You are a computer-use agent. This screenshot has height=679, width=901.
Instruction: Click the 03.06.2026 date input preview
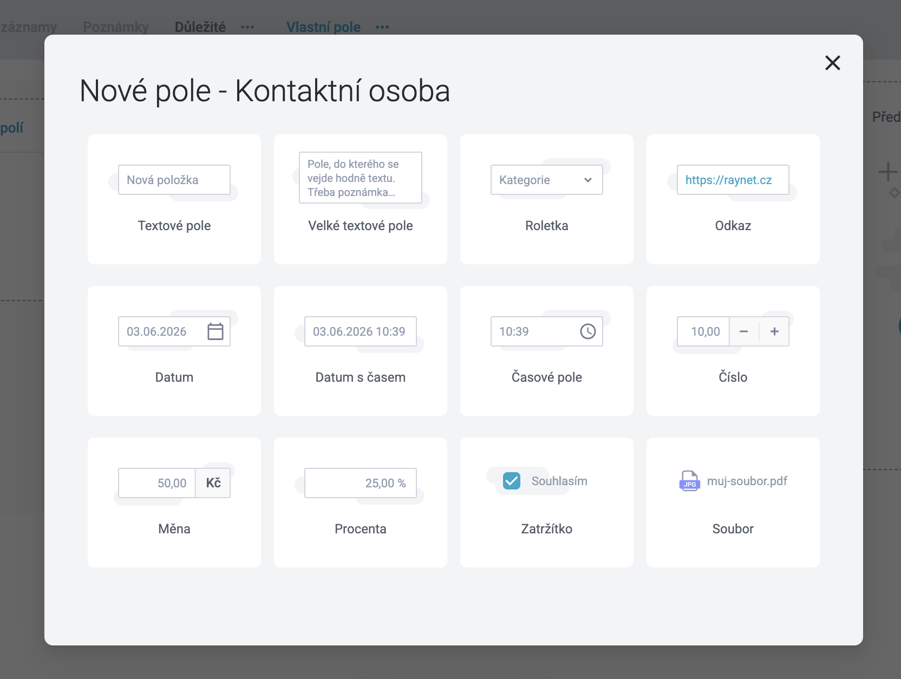(x=174, y=331)
